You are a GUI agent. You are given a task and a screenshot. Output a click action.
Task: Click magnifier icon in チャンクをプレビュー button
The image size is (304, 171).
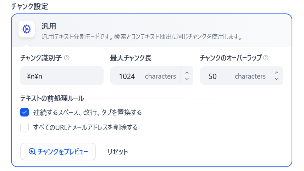[32, 152]
